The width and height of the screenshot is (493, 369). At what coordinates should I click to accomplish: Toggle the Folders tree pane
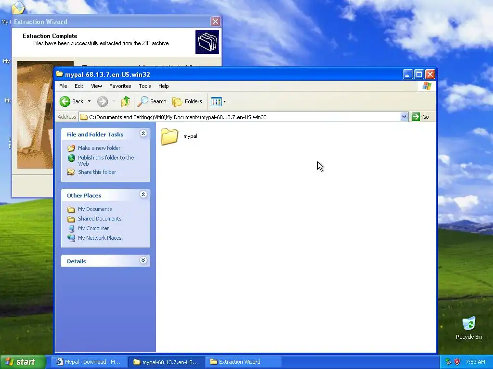(x=187, y=101)
